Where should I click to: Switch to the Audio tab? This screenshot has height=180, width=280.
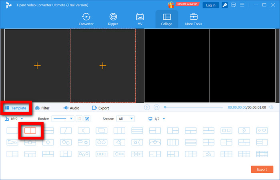coord(71,108)
